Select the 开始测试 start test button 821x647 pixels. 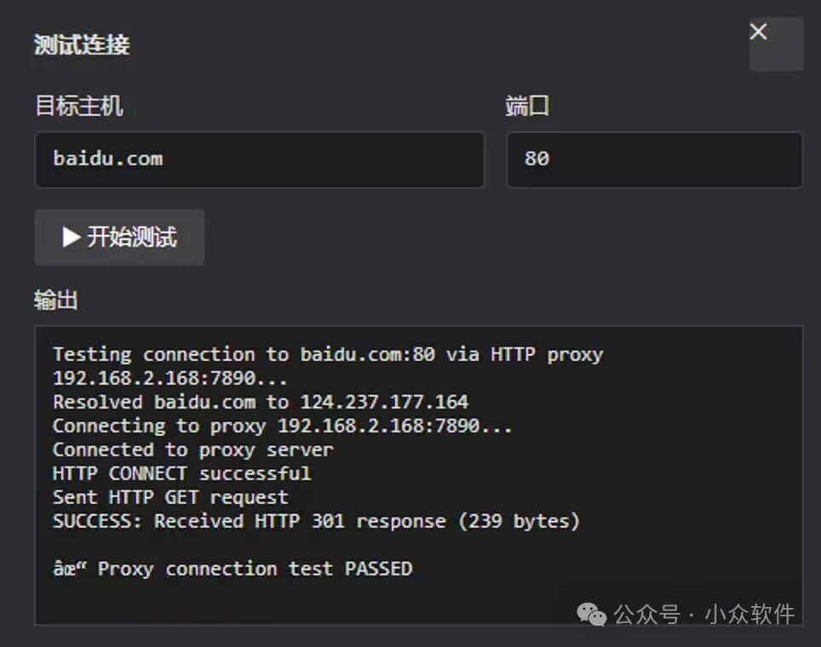pos(118,238)
